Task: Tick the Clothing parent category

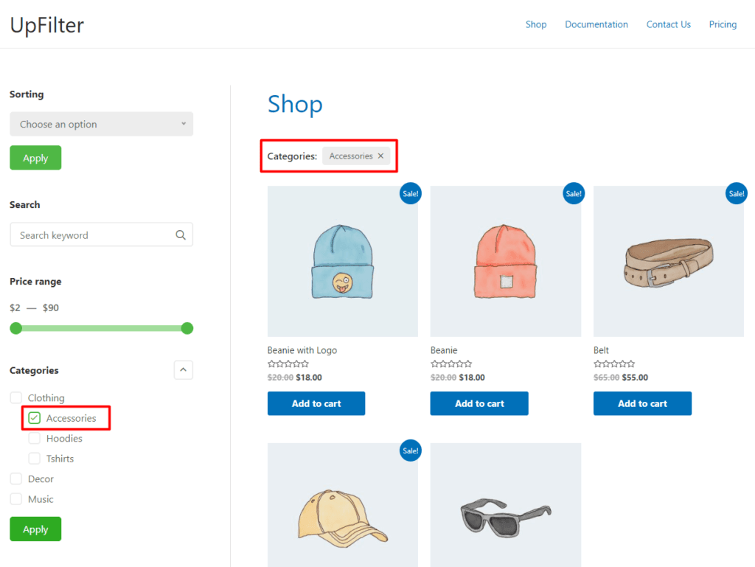Action: pyautogui.click(x=16, y=398)
